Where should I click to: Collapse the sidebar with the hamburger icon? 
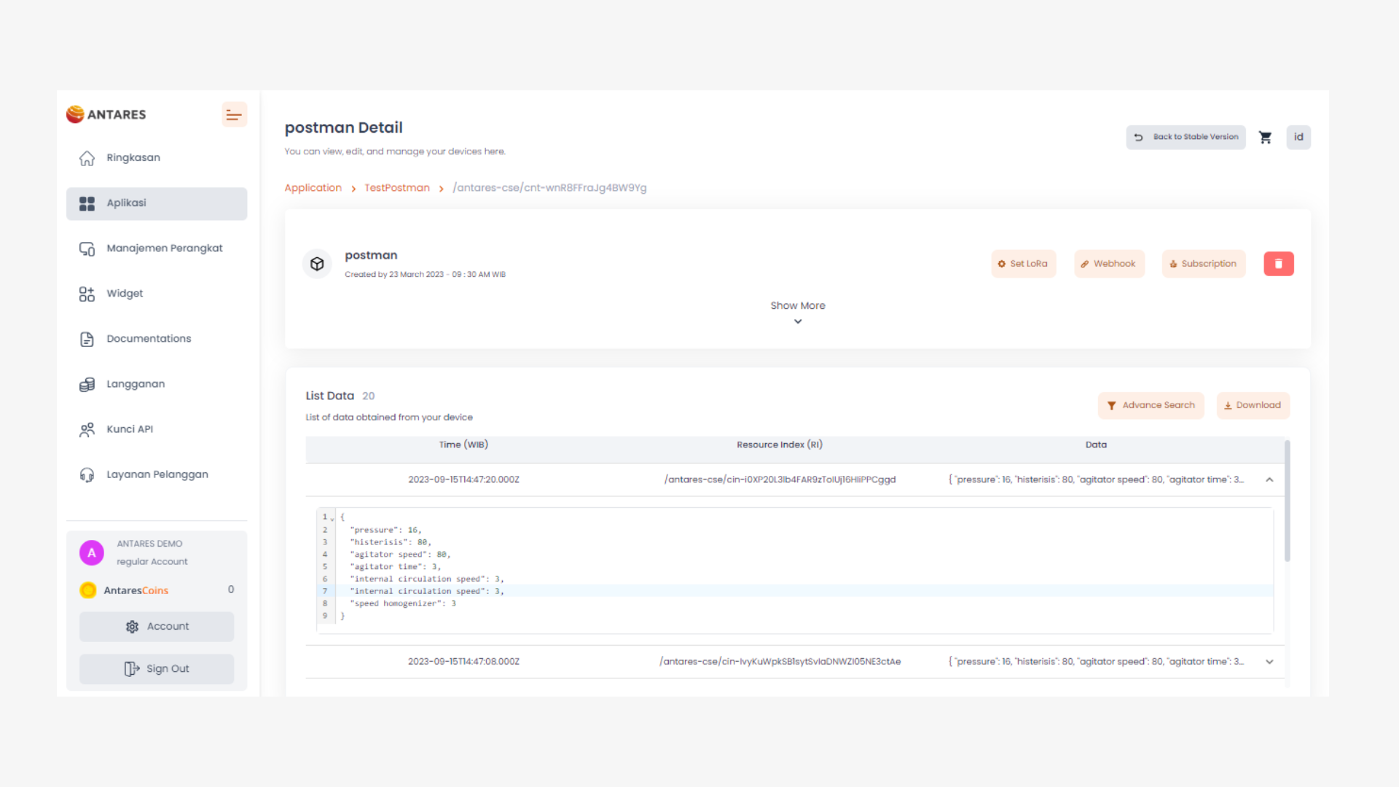pos(234,115)
